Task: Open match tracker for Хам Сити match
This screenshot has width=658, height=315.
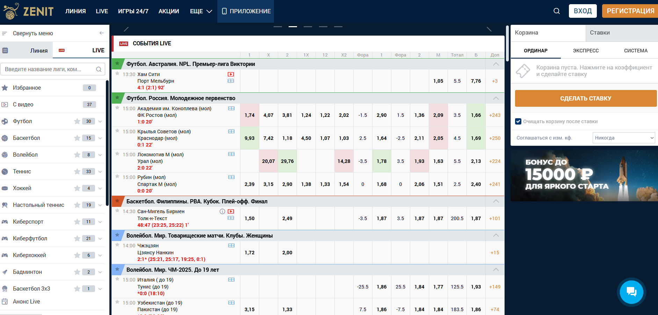Action: point(231,81)
